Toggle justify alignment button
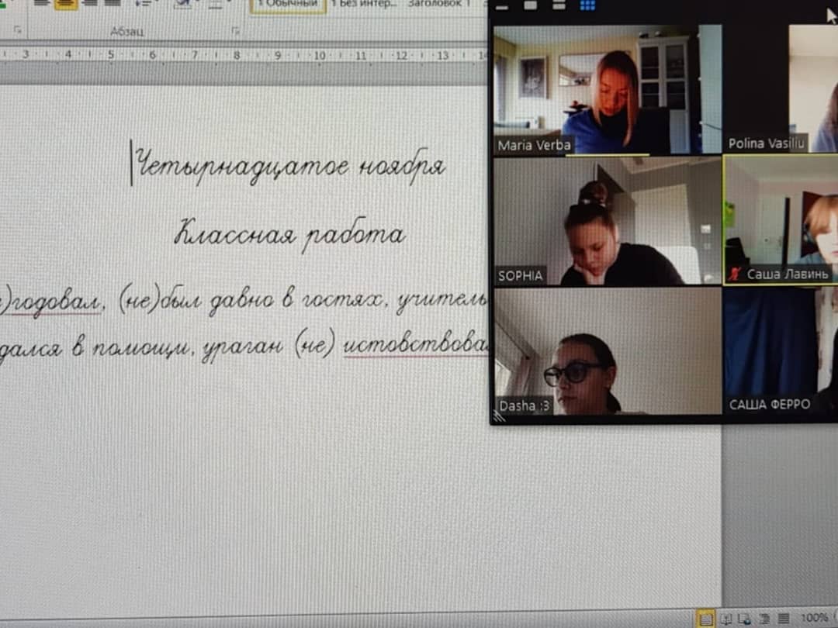 113,3
